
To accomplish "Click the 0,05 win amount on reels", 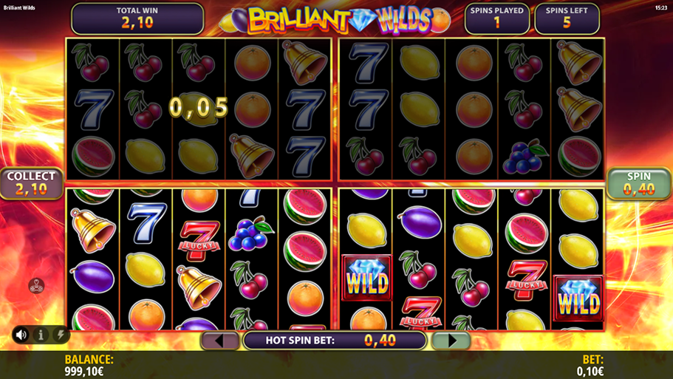I will coord(198,107).
